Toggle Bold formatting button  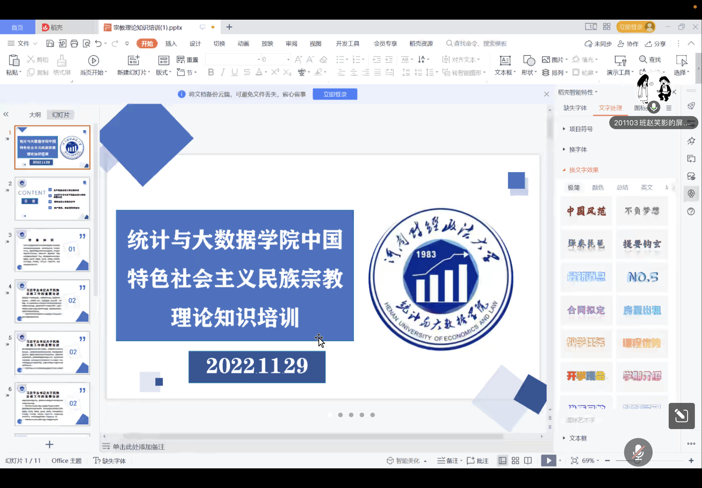[211, 72]
